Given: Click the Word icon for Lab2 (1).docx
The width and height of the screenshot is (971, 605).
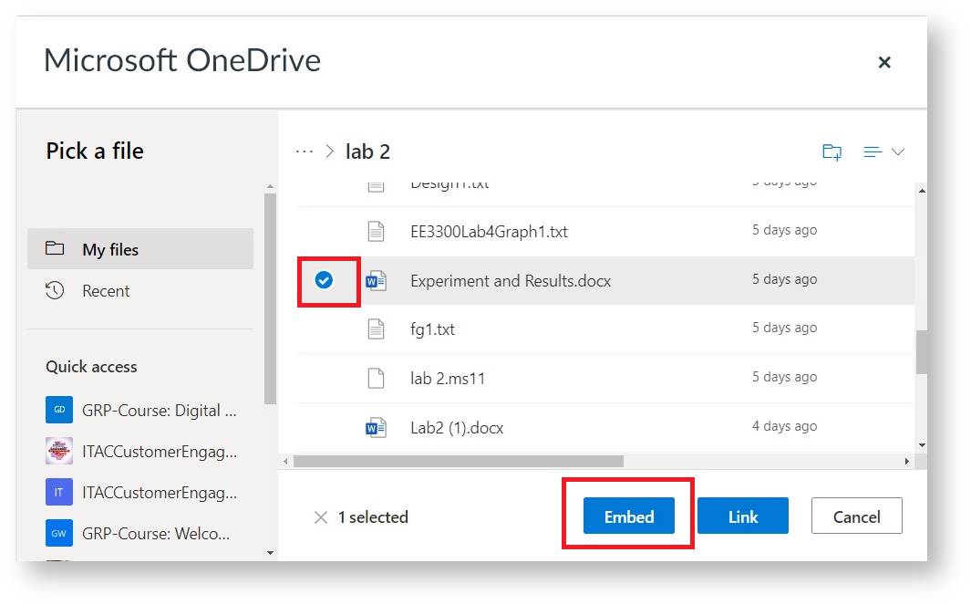Looking at the screenshot, I should pyautogui.click(x=376, y=428).
